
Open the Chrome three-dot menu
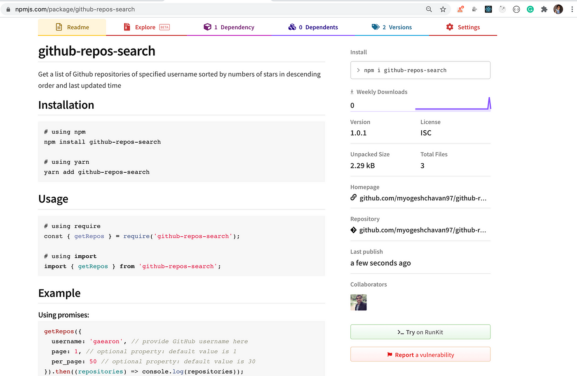[572, 9]
